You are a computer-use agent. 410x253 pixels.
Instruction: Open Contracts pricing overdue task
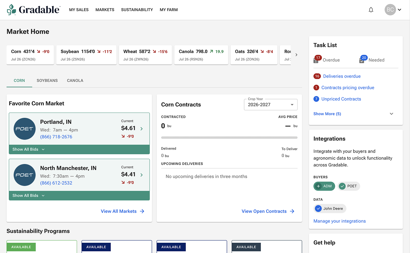point(348,87)
